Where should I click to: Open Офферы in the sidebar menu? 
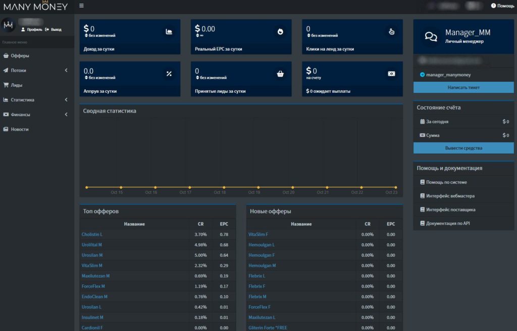click(20, 56)
